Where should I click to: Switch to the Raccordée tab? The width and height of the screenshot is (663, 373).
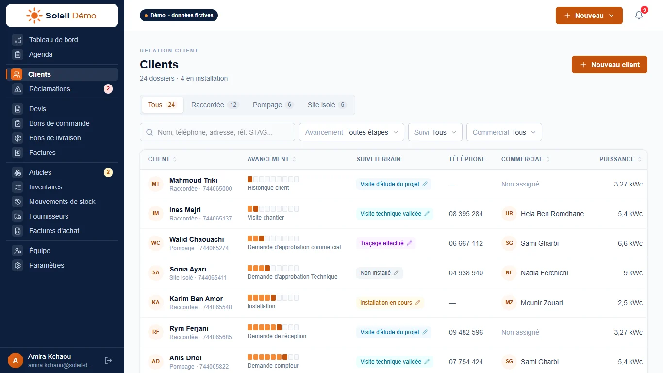tap(215, 105)
